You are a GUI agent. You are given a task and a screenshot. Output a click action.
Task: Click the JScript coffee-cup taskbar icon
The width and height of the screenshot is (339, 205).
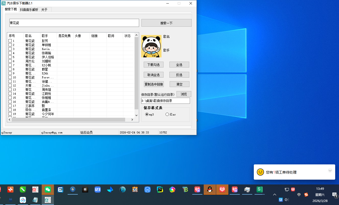pos(135,190)
